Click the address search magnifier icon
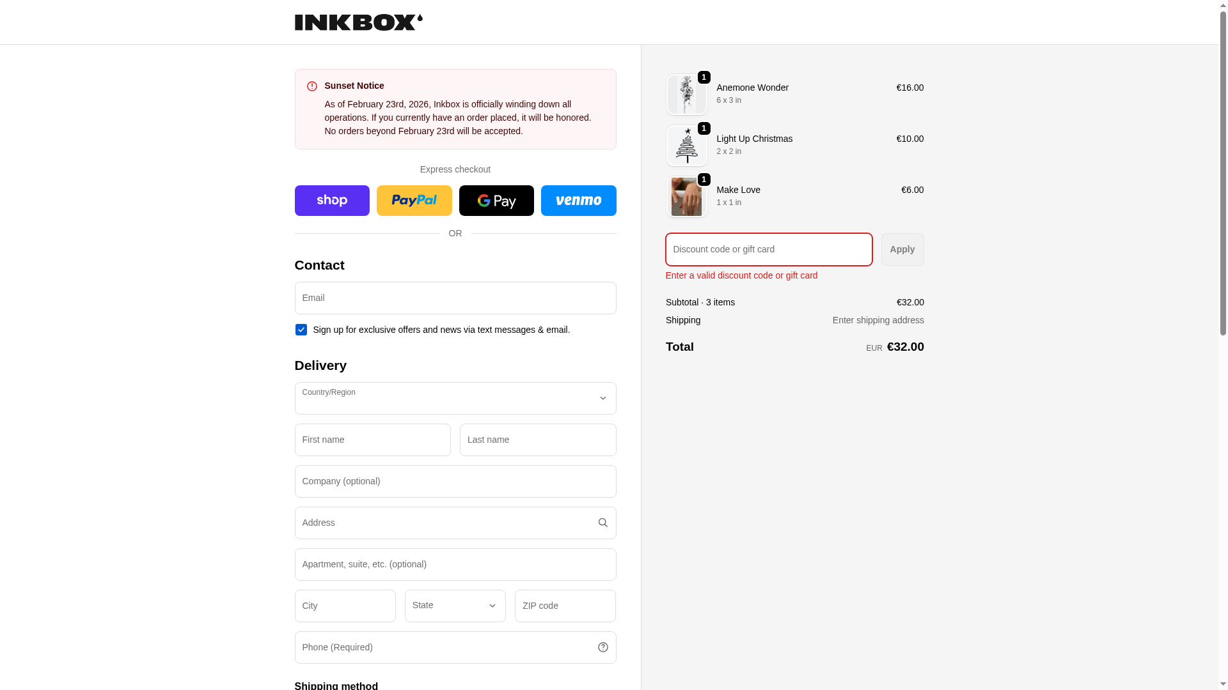 click(602, 523)
